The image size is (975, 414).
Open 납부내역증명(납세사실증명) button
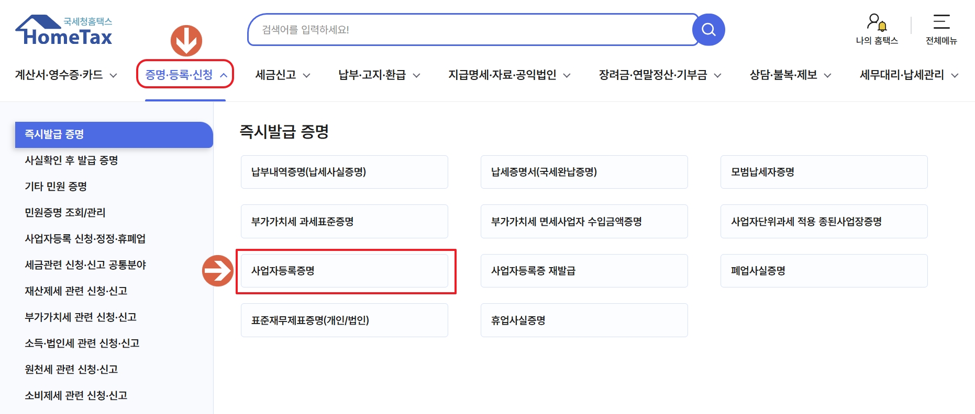[345, 172]
